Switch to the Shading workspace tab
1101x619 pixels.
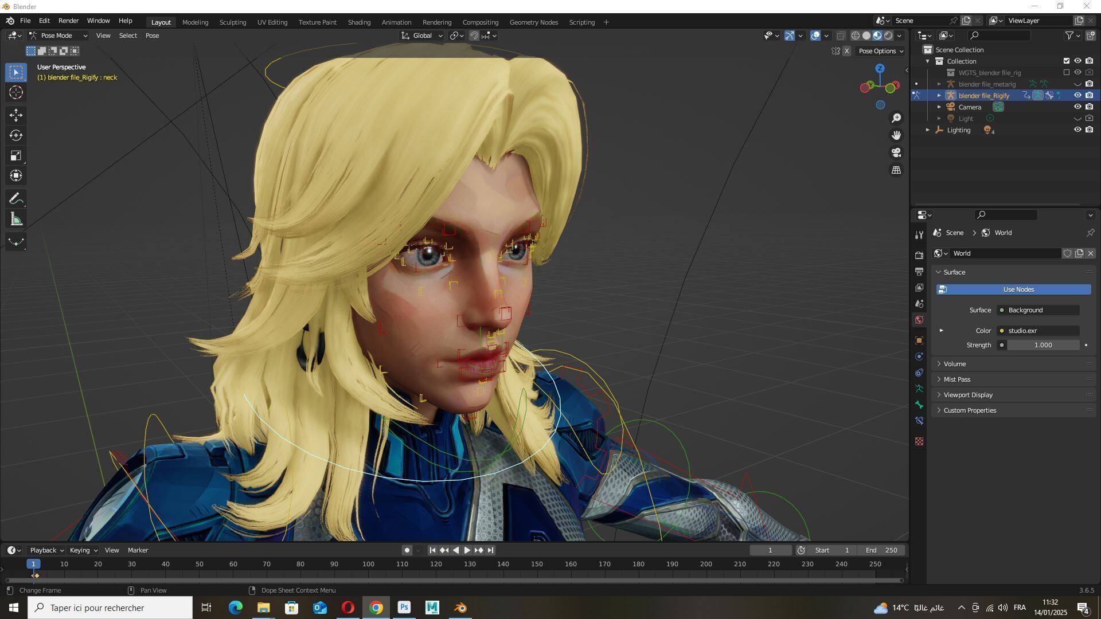point(359,22)
